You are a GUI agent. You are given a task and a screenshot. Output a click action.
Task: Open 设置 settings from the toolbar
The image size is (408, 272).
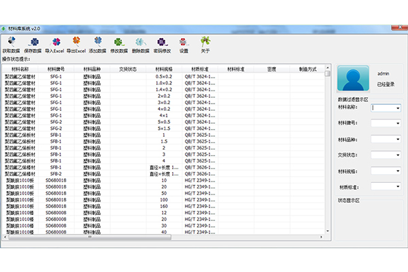[x=184, y=44]
